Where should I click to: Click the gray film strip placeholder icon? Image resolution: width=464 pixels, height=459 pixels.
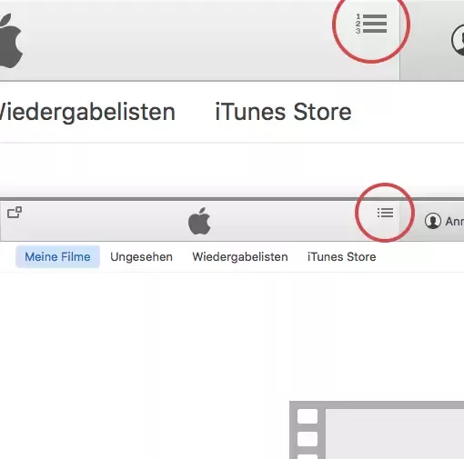[x=377, y=430]
